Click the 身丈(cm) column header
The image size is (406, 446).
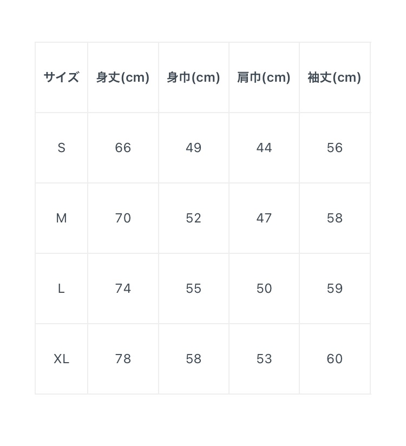click(x=123, y=77)
